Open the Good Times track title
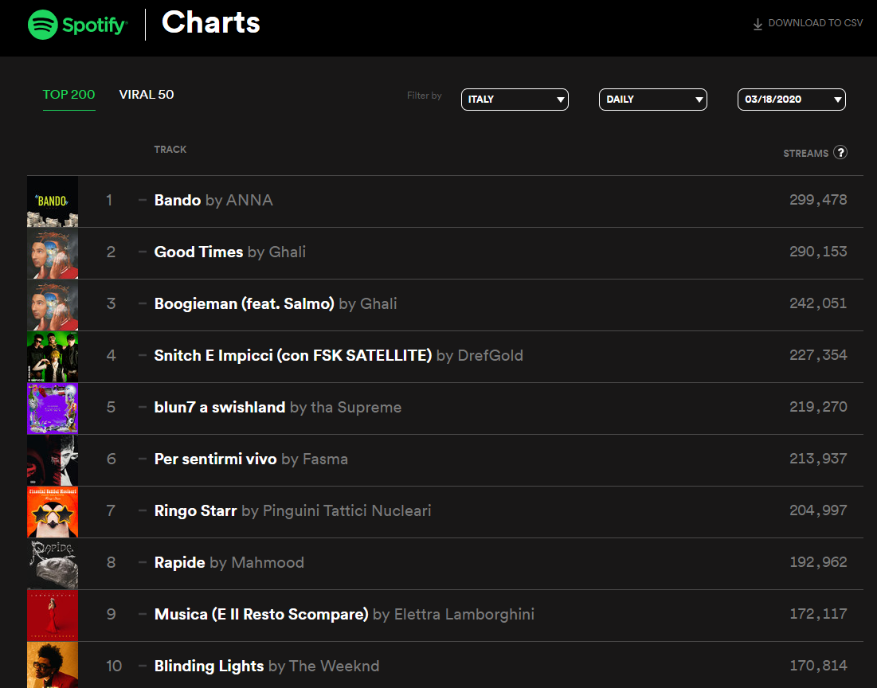This screenshot has width=877, height=688. click(198, 252)
